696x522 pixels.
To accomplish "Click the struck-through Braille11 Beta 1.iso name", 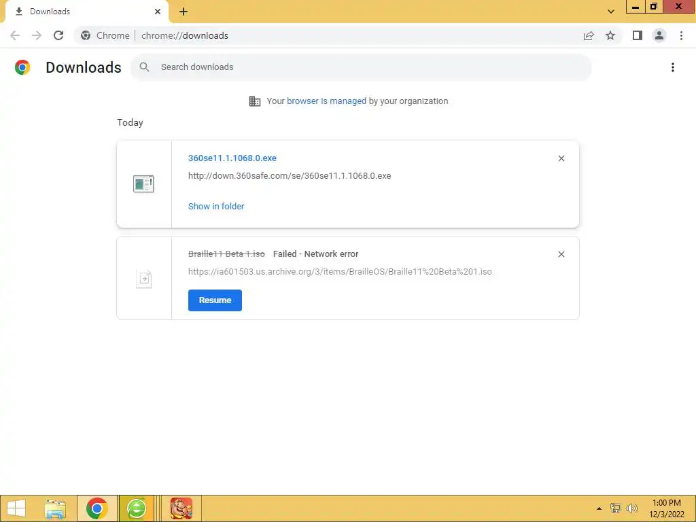I will tap(226, 254).
